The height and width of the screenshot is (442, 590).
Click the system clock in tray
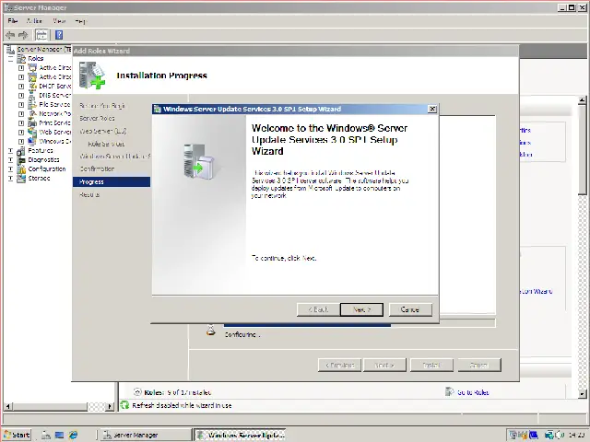click(x=576, y=436)
